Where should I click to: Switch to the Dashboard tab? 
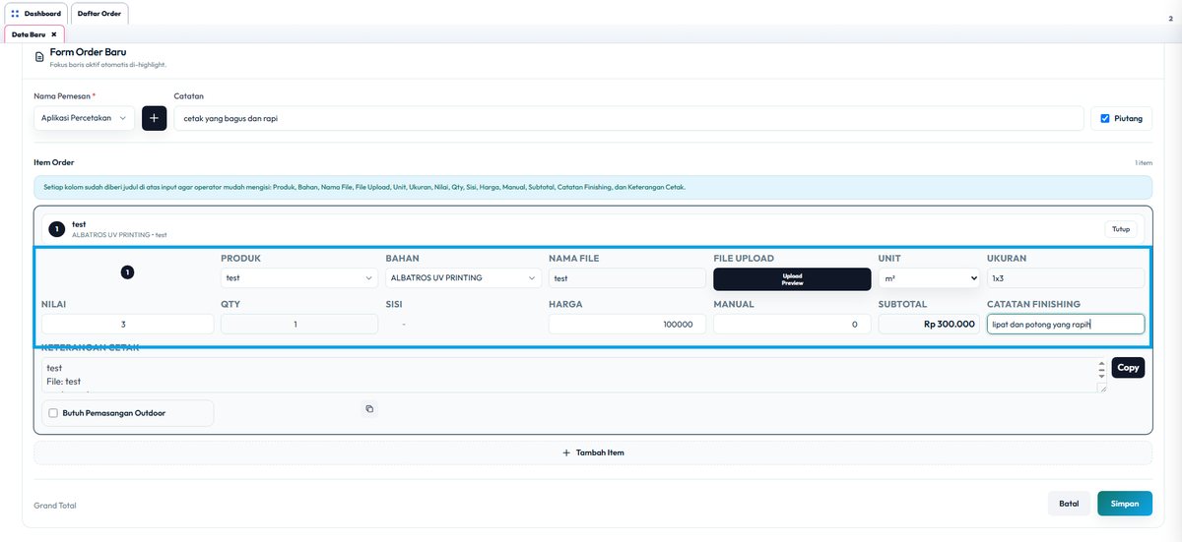pos(36,14)
